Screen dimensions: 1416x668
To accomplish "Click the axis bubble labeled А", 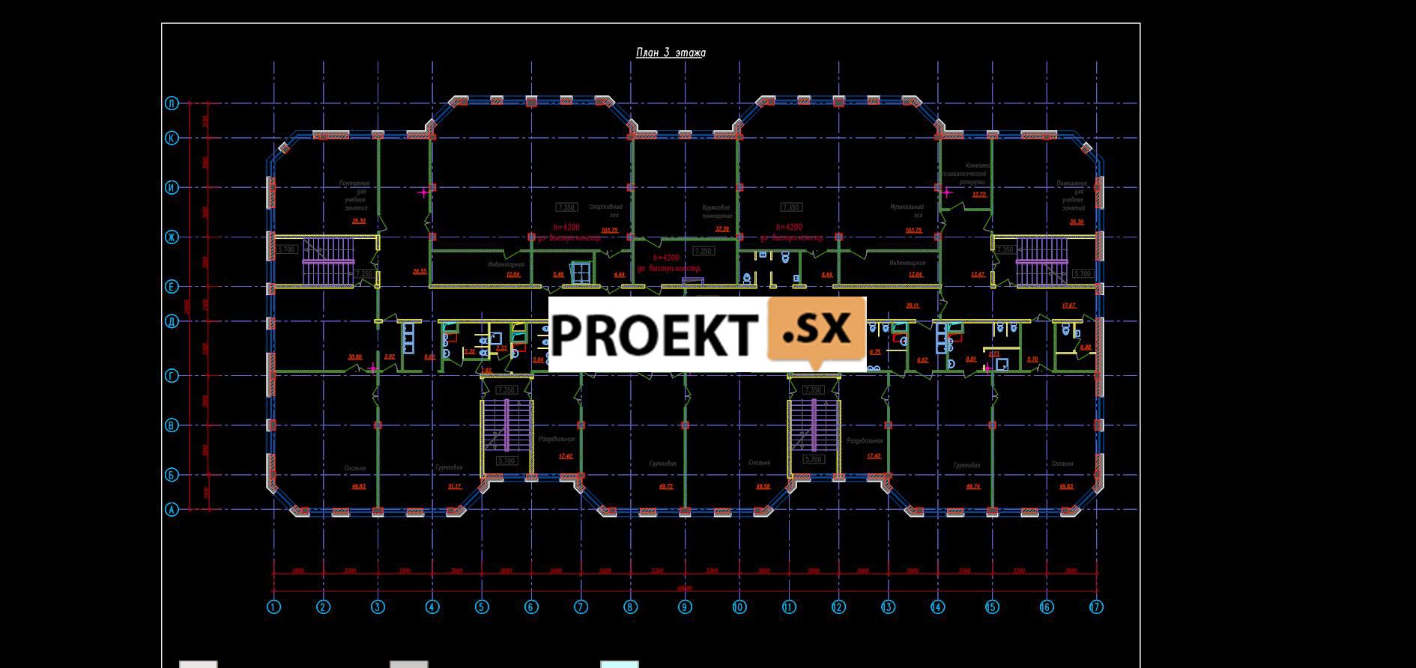I will [x=172, y=509].
